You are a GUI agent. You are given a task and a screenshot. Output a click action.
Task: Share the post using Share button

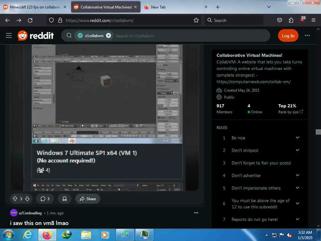pyautogui.click(x=88, y=199)
